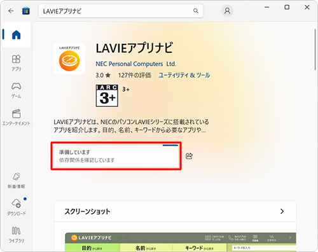
Task: Open 新着情報 in the sidebar
Action: coord(17,180)
